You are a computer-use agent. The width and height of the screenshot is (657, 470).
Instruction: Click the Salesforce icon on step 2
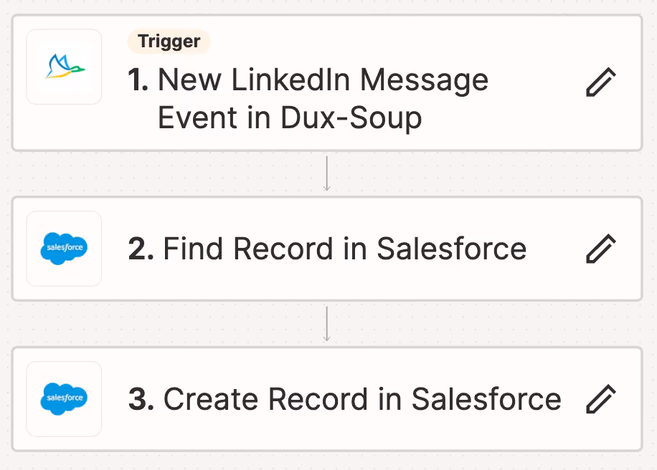point(64,249)
